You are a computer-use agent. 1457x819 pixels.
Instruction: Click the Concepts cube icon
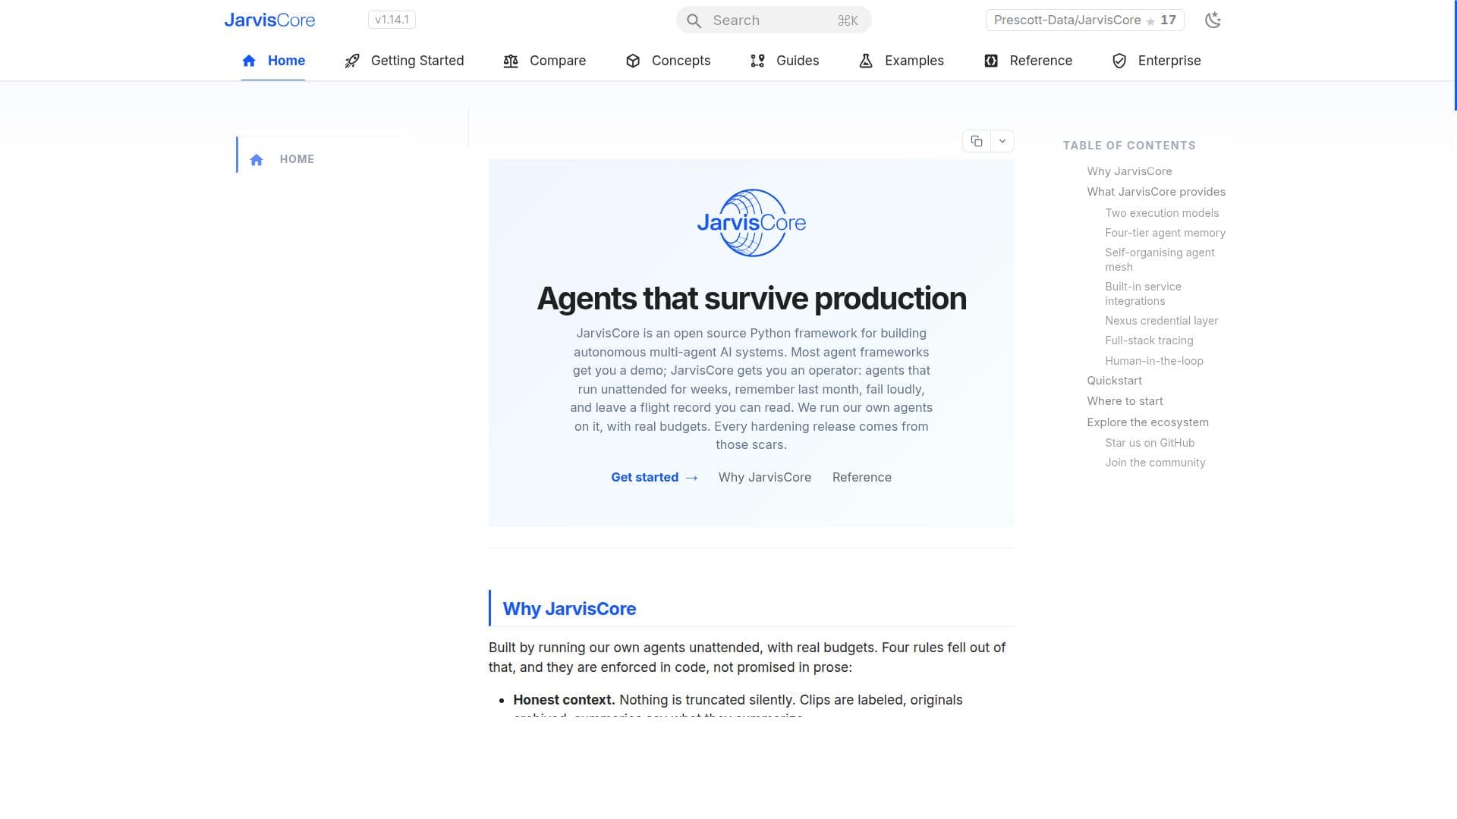[633, 61]
